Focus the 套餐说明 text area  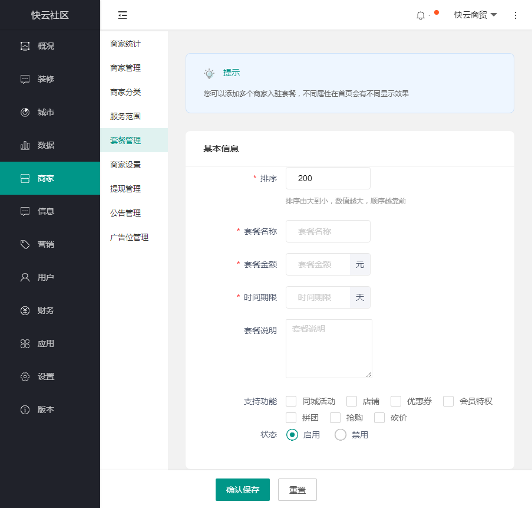pos(329,348)
